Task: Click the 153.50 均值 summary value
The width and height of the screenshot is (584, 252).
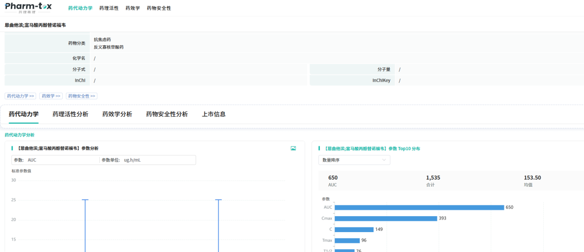Action: (x=532, y=178)
